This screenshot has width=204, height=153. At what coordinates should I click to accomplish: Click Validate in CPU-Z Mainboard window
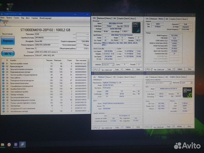click(128, 127)
